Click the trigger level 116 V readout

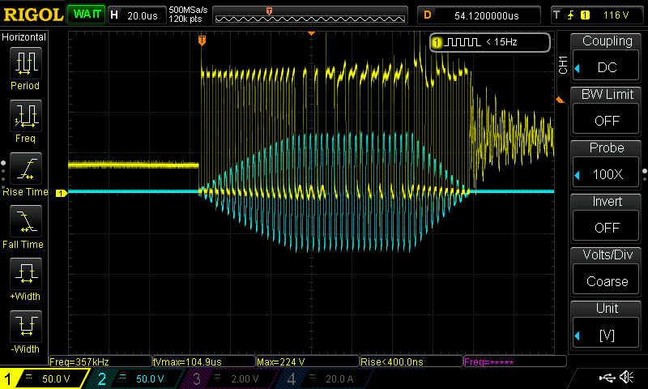point(616,15)
